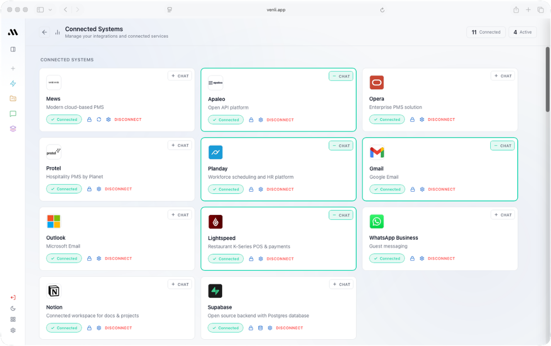551x346 pixels.
Task: Open the gear settings on Notion card
Action: 99,328
